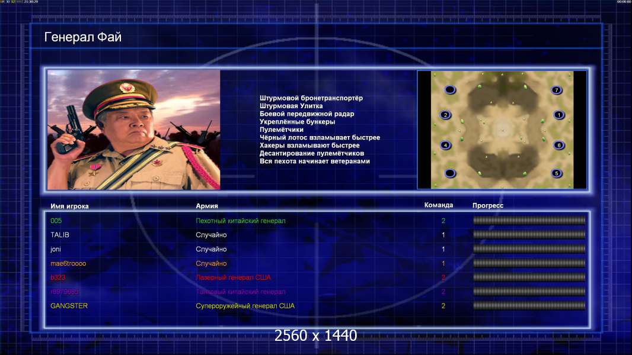Select start position marker 6 on the map
Screen dimensions: 632x355
point(558,145)
